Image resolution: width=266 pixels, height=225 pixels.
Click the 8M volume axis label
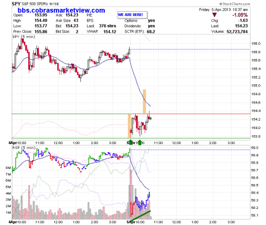coord(8,168)
